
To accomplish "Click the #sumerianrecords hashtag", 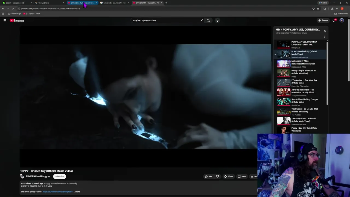I will [59, 184].
